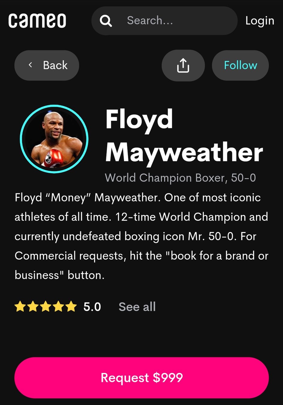Click the second rating star
This screenshot has height=405, width=283.
coord(33,307)
